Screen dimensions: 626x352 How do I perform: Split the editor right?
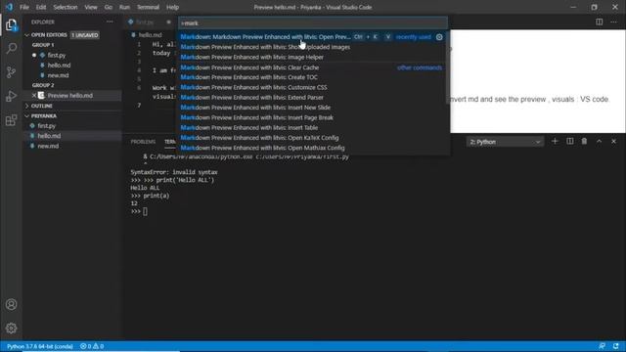click(599, 22)
